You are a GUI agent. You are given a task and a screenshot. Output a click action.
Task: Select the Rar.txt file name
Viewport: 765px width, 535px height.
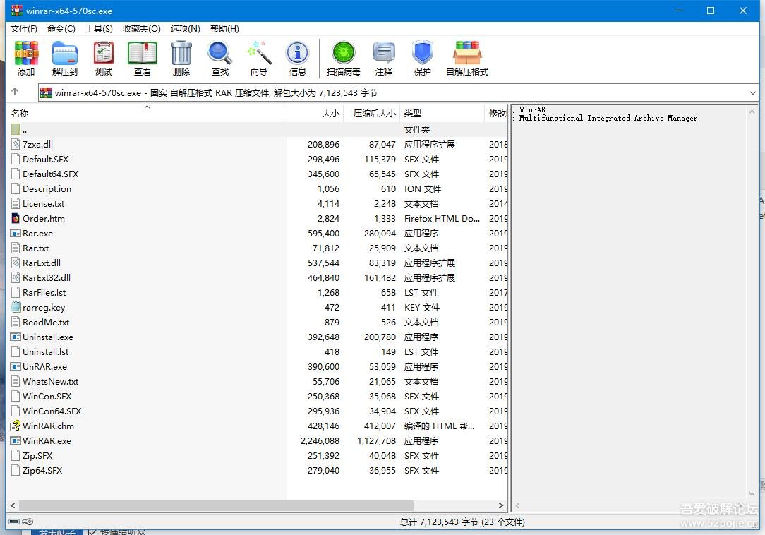(35, 248)
